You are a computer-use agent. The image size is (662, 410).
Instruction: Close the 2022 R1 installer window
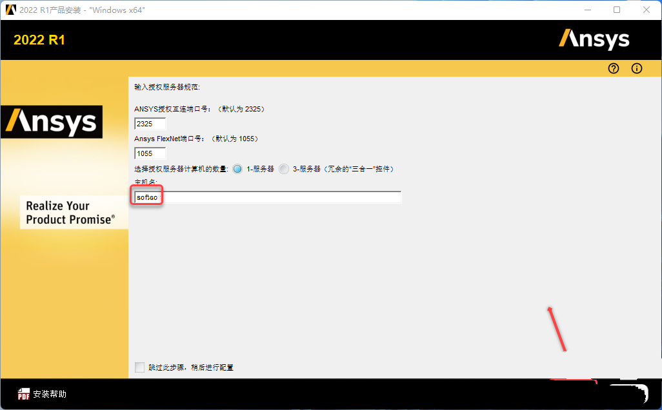pos(647,10)
